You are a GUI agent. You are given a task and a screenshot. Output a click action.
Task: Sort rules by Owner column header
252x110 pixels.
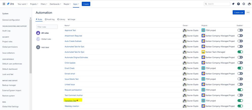pyautogui.click(x=185, y=25)
